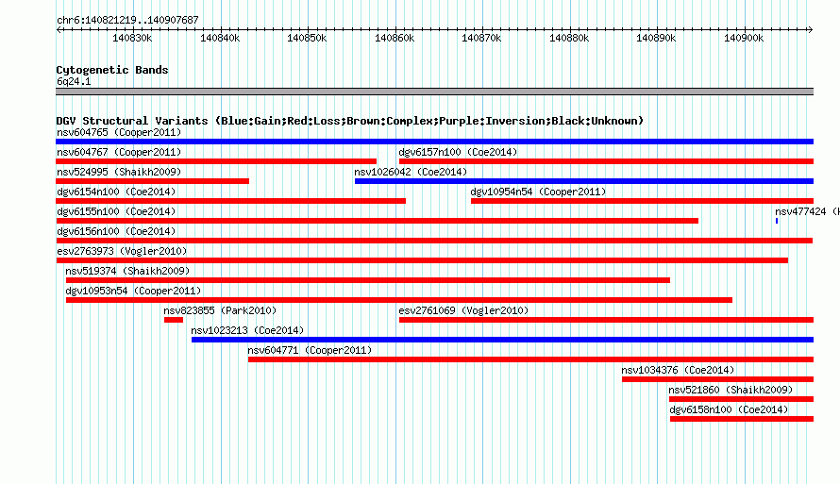Click the 6q24.1 band label

(74, 81)
